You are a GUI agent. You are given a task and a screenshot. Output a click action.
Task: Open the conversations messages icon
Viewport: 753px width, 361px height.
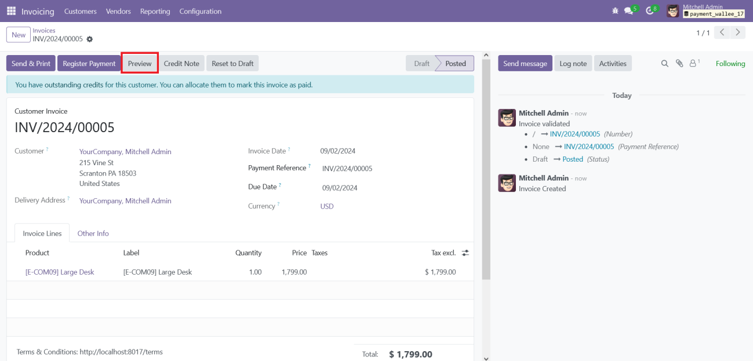(x=629, y=11)
